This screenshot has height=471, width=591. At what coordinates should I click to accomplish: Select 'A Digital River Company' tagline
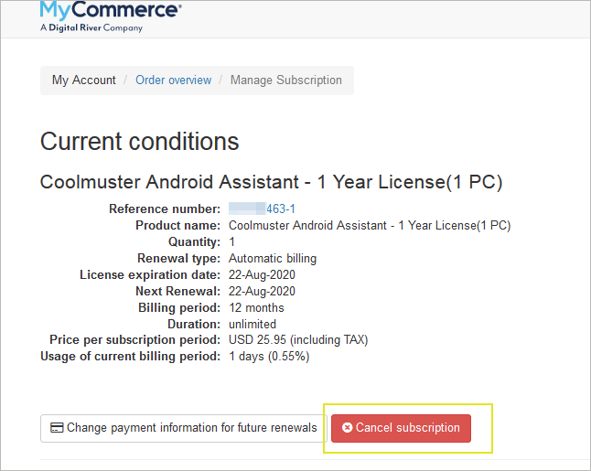pyautogui.click(x=91, y=27)
